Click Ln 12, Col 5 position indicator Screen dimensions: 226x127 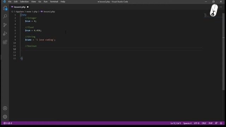click(x=176, y=123)
